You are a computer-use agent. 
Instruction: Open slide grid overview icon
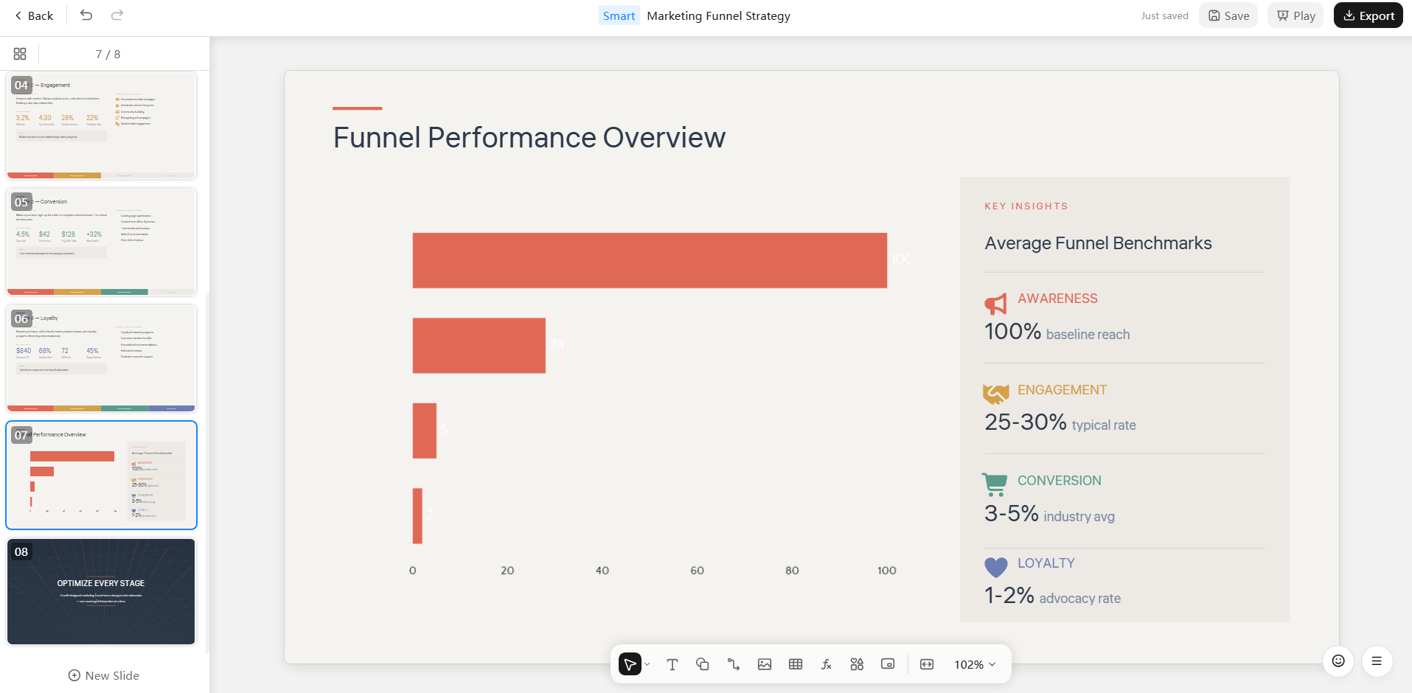(x=20, y=54)
